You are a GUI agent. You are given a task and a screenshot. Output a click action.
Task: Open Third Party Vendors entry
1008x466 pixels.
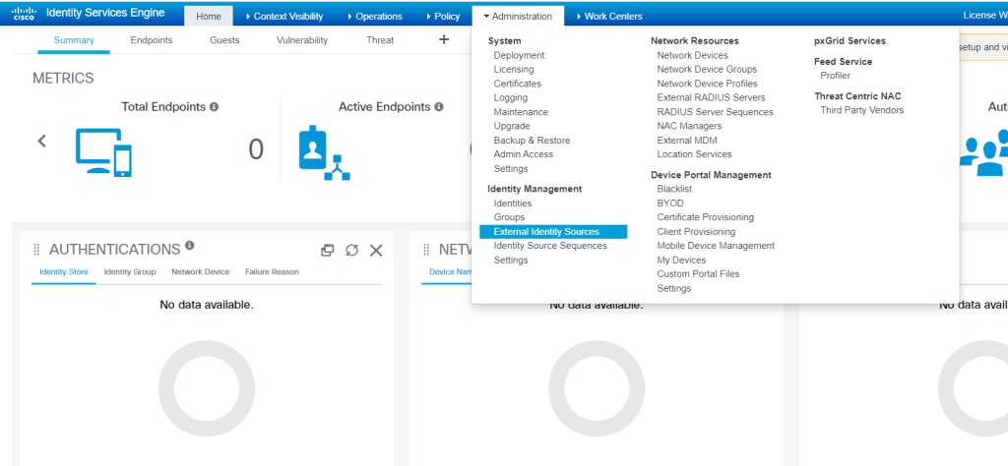(x=862, y=110)
